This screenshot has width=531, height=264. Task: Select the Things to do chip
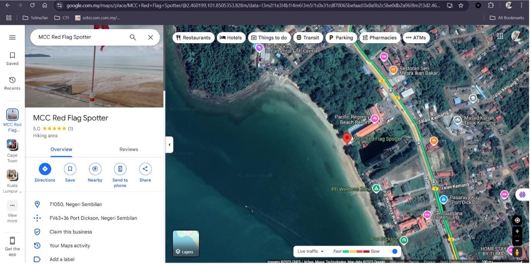(x=269, y=37)
